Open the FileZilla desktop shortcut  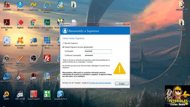point(47,59)
